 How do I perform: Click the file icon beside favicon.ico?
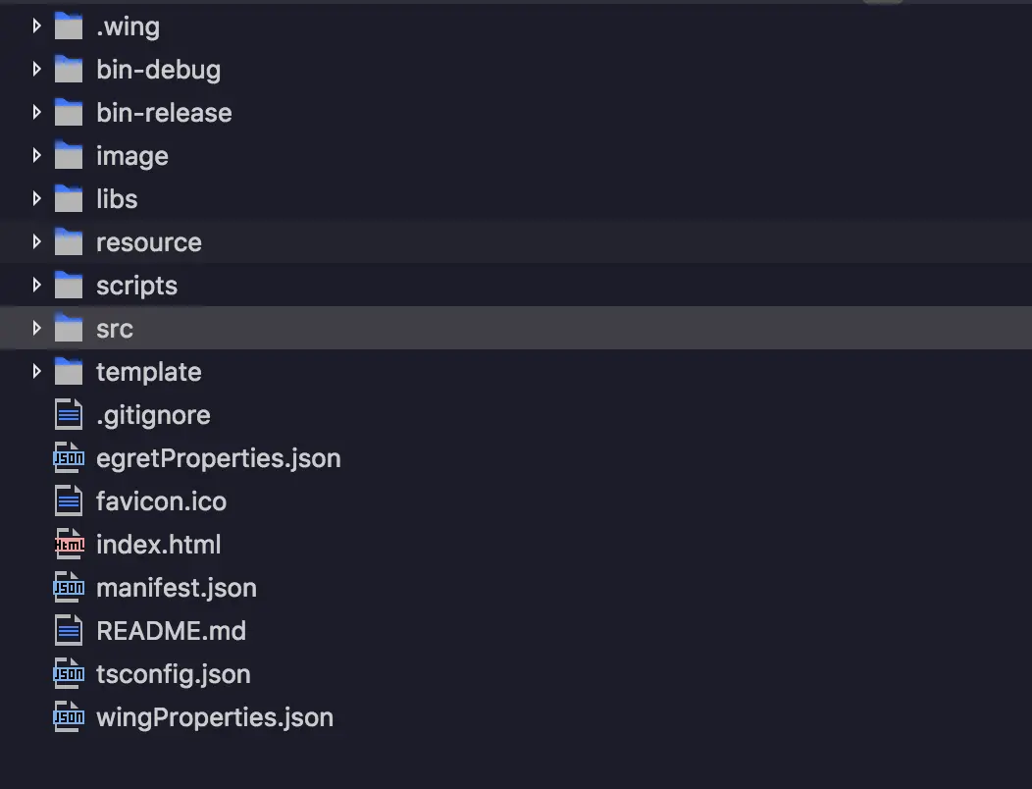69,501
